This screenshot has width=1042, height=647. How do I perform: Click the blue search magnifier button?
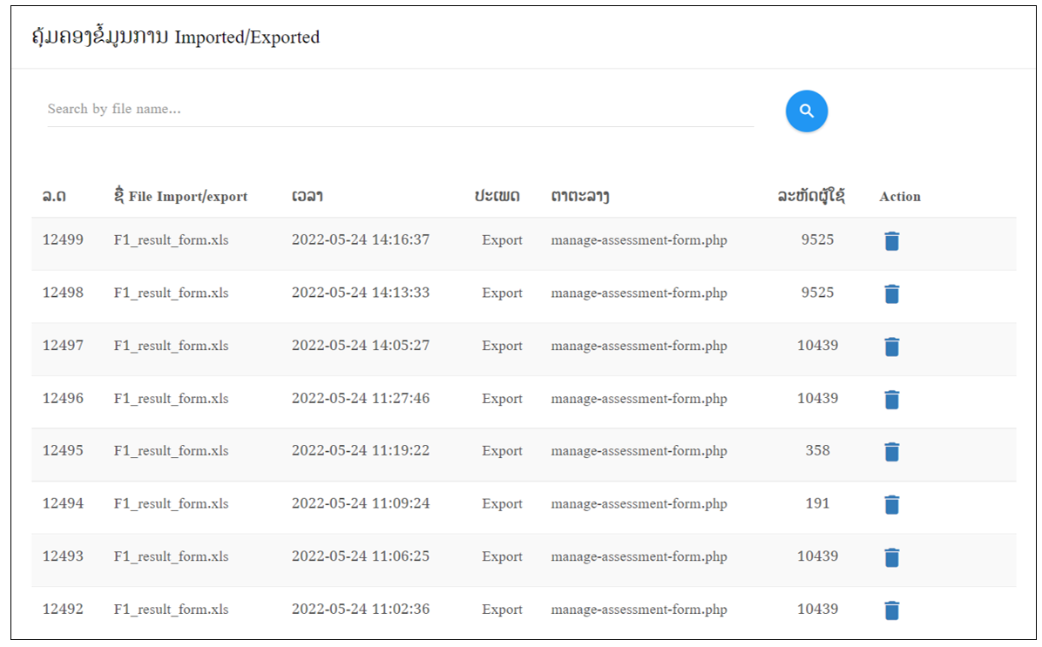click(806, 111)
